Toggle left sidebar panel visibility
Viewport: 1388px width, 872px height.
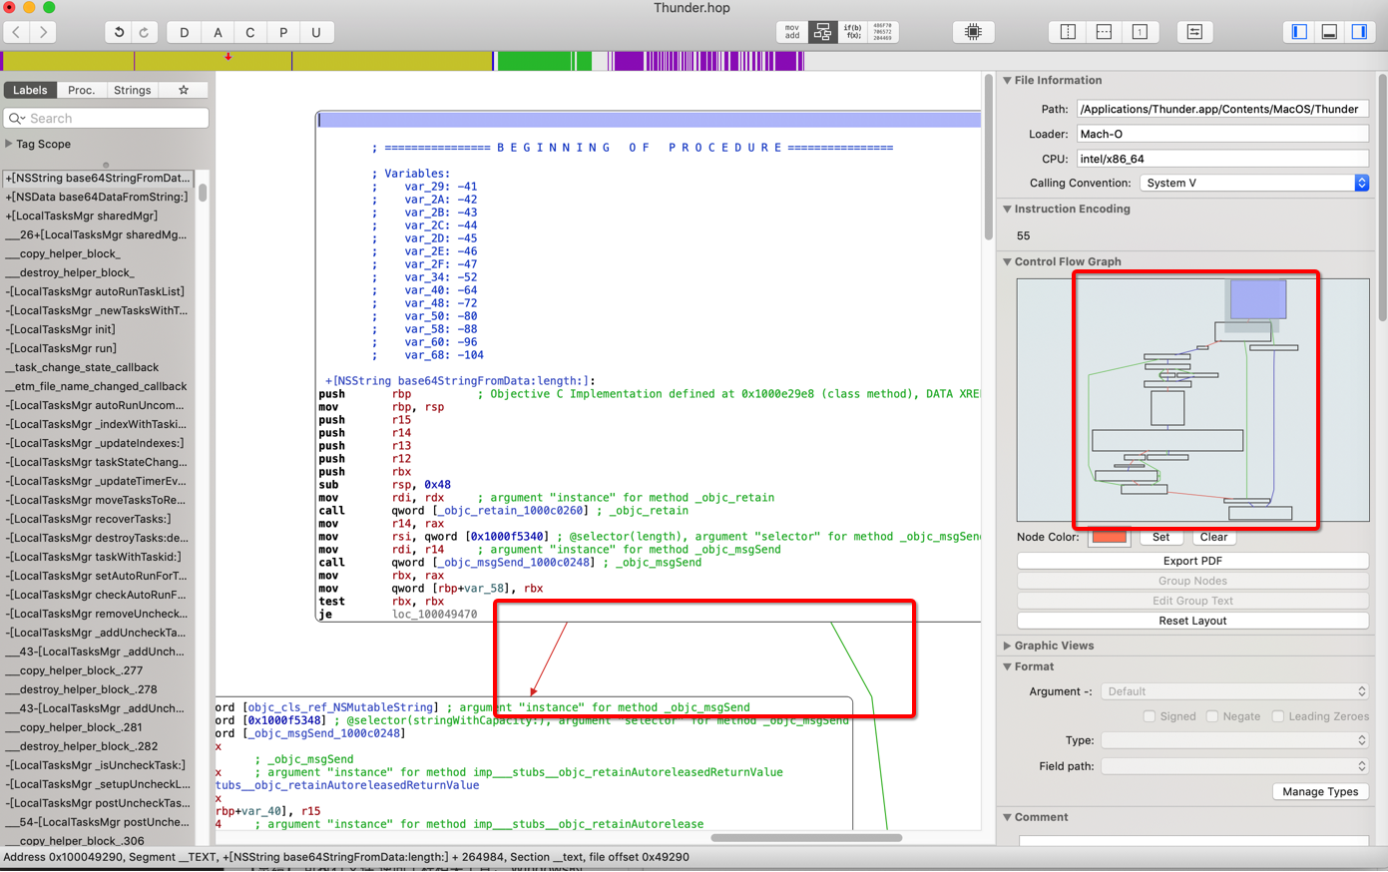click(x=1299, y=32)
